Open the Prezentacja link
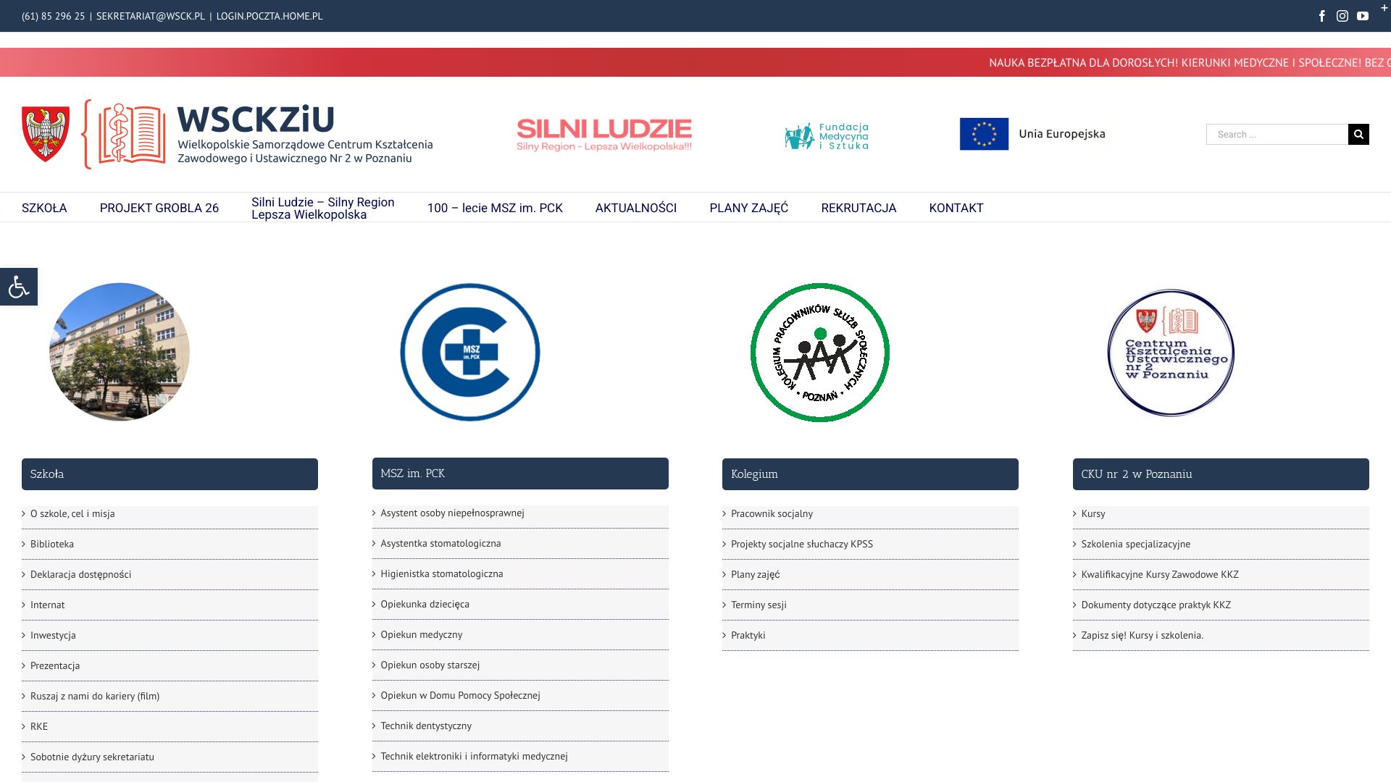 55,665
